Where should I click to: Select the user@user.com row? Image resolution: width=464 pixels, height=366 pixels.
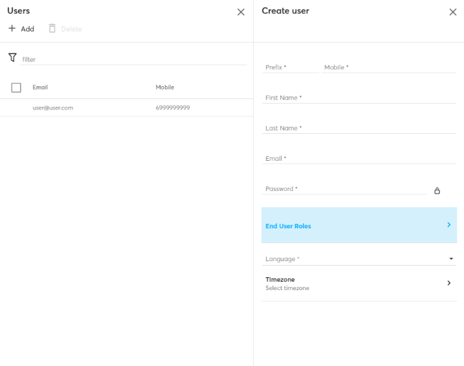pyautogui.click(x=53, y=108)
